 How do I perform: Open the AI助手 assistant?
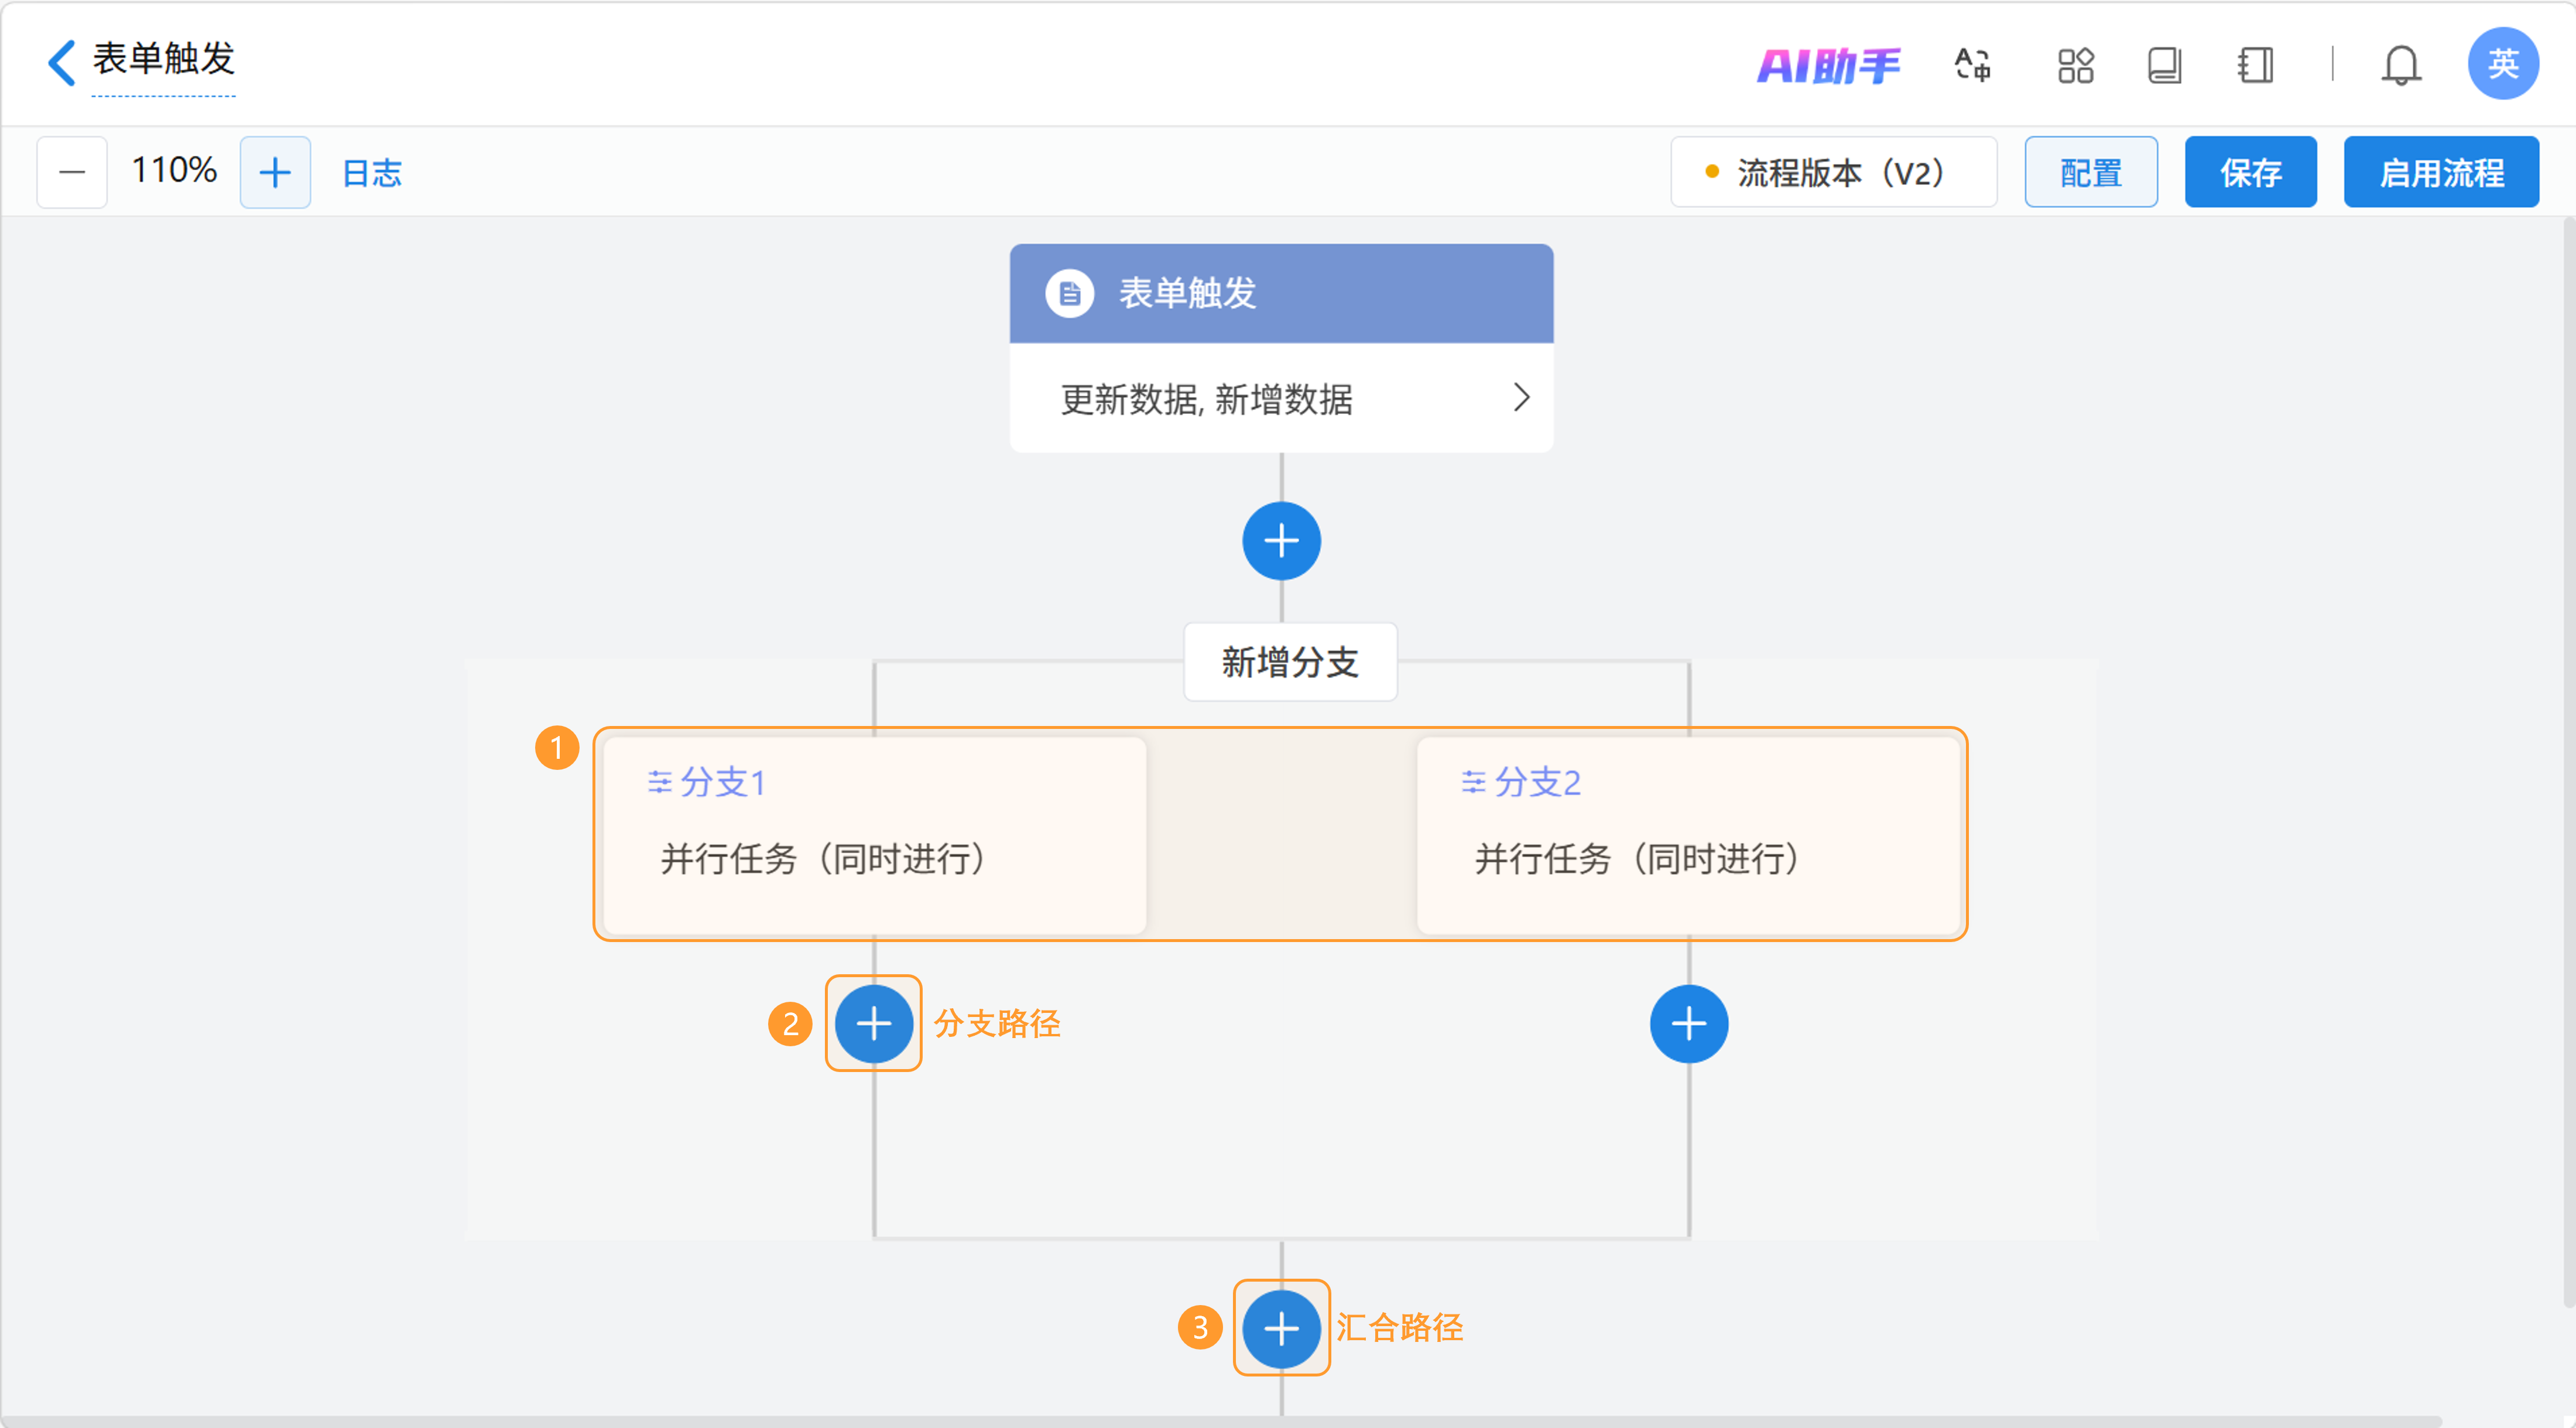pyautogui.click(x=1828, y=66)
